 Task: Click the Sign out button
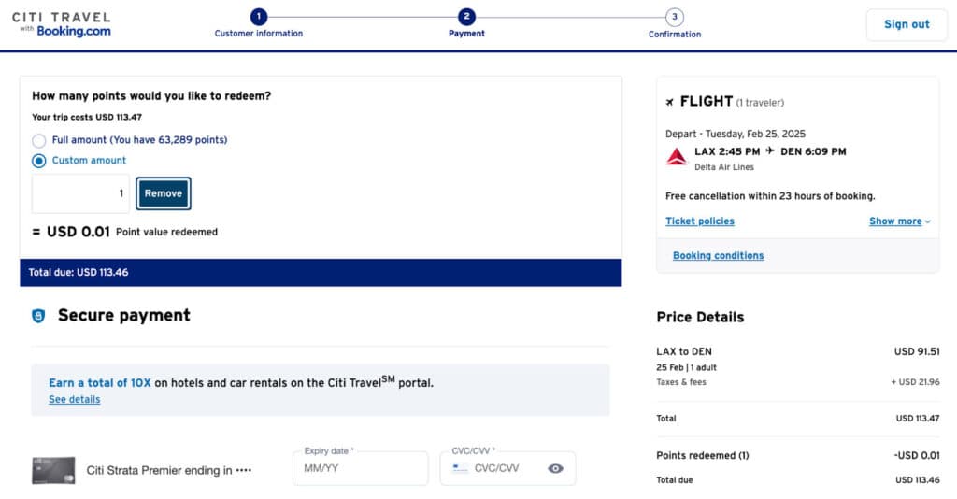point(907,24)
